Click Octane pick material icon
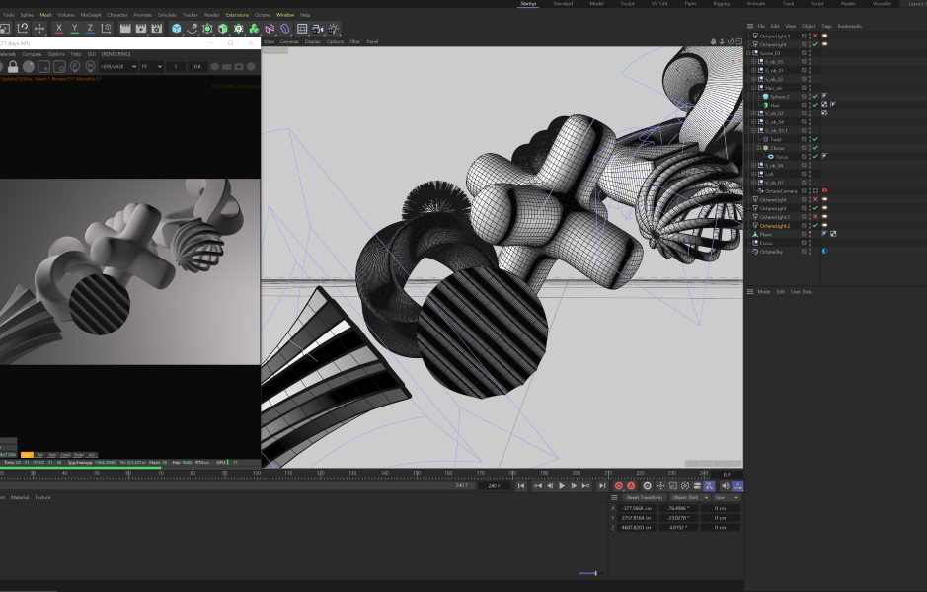The height and width of the screenshot is (592, 927). pos(91,67)
